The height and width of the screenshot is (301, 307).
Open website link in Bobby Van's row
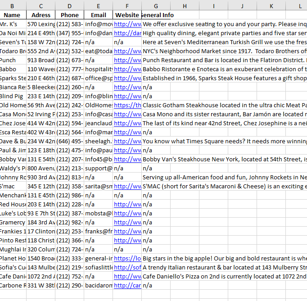coord(127,160)
